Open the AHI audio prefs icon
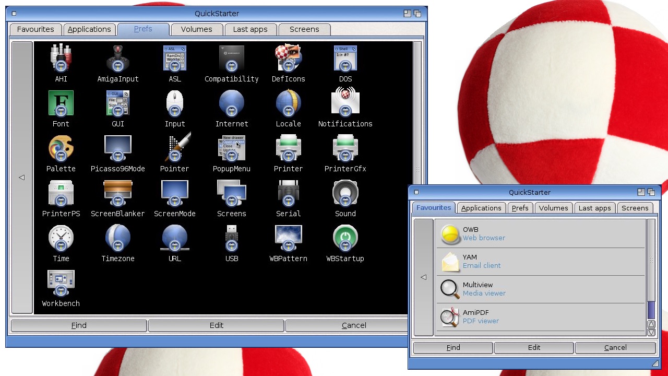This screenshot has height=376, width=668. pyautogui.click(x=61, y=58)
